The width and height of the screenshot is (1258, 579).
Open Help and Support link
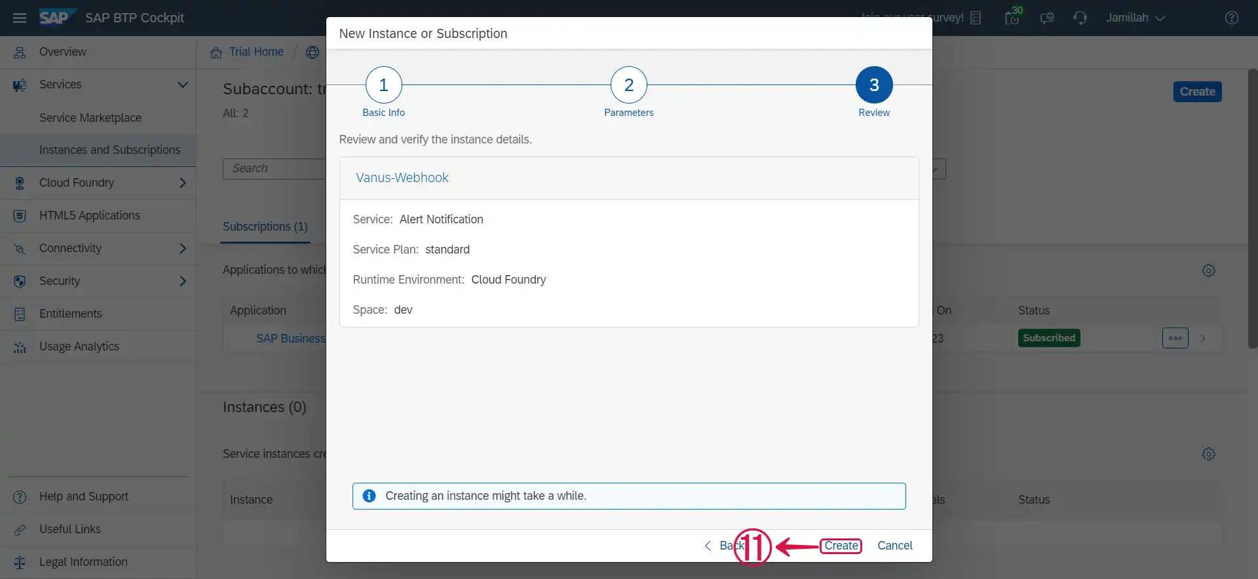pyautogui.click(x=84, y=496)
